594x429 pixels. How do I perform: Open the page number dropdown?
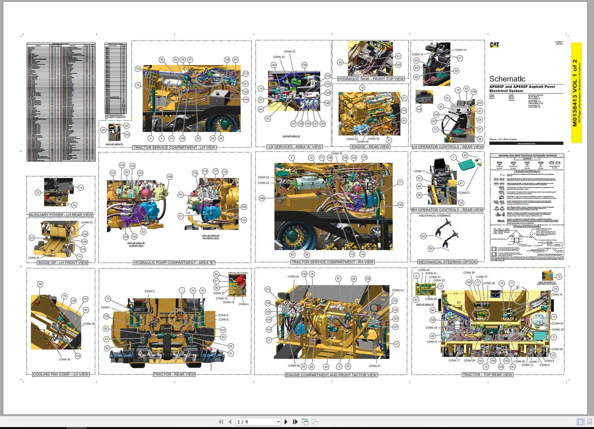(x=279, y=422)
